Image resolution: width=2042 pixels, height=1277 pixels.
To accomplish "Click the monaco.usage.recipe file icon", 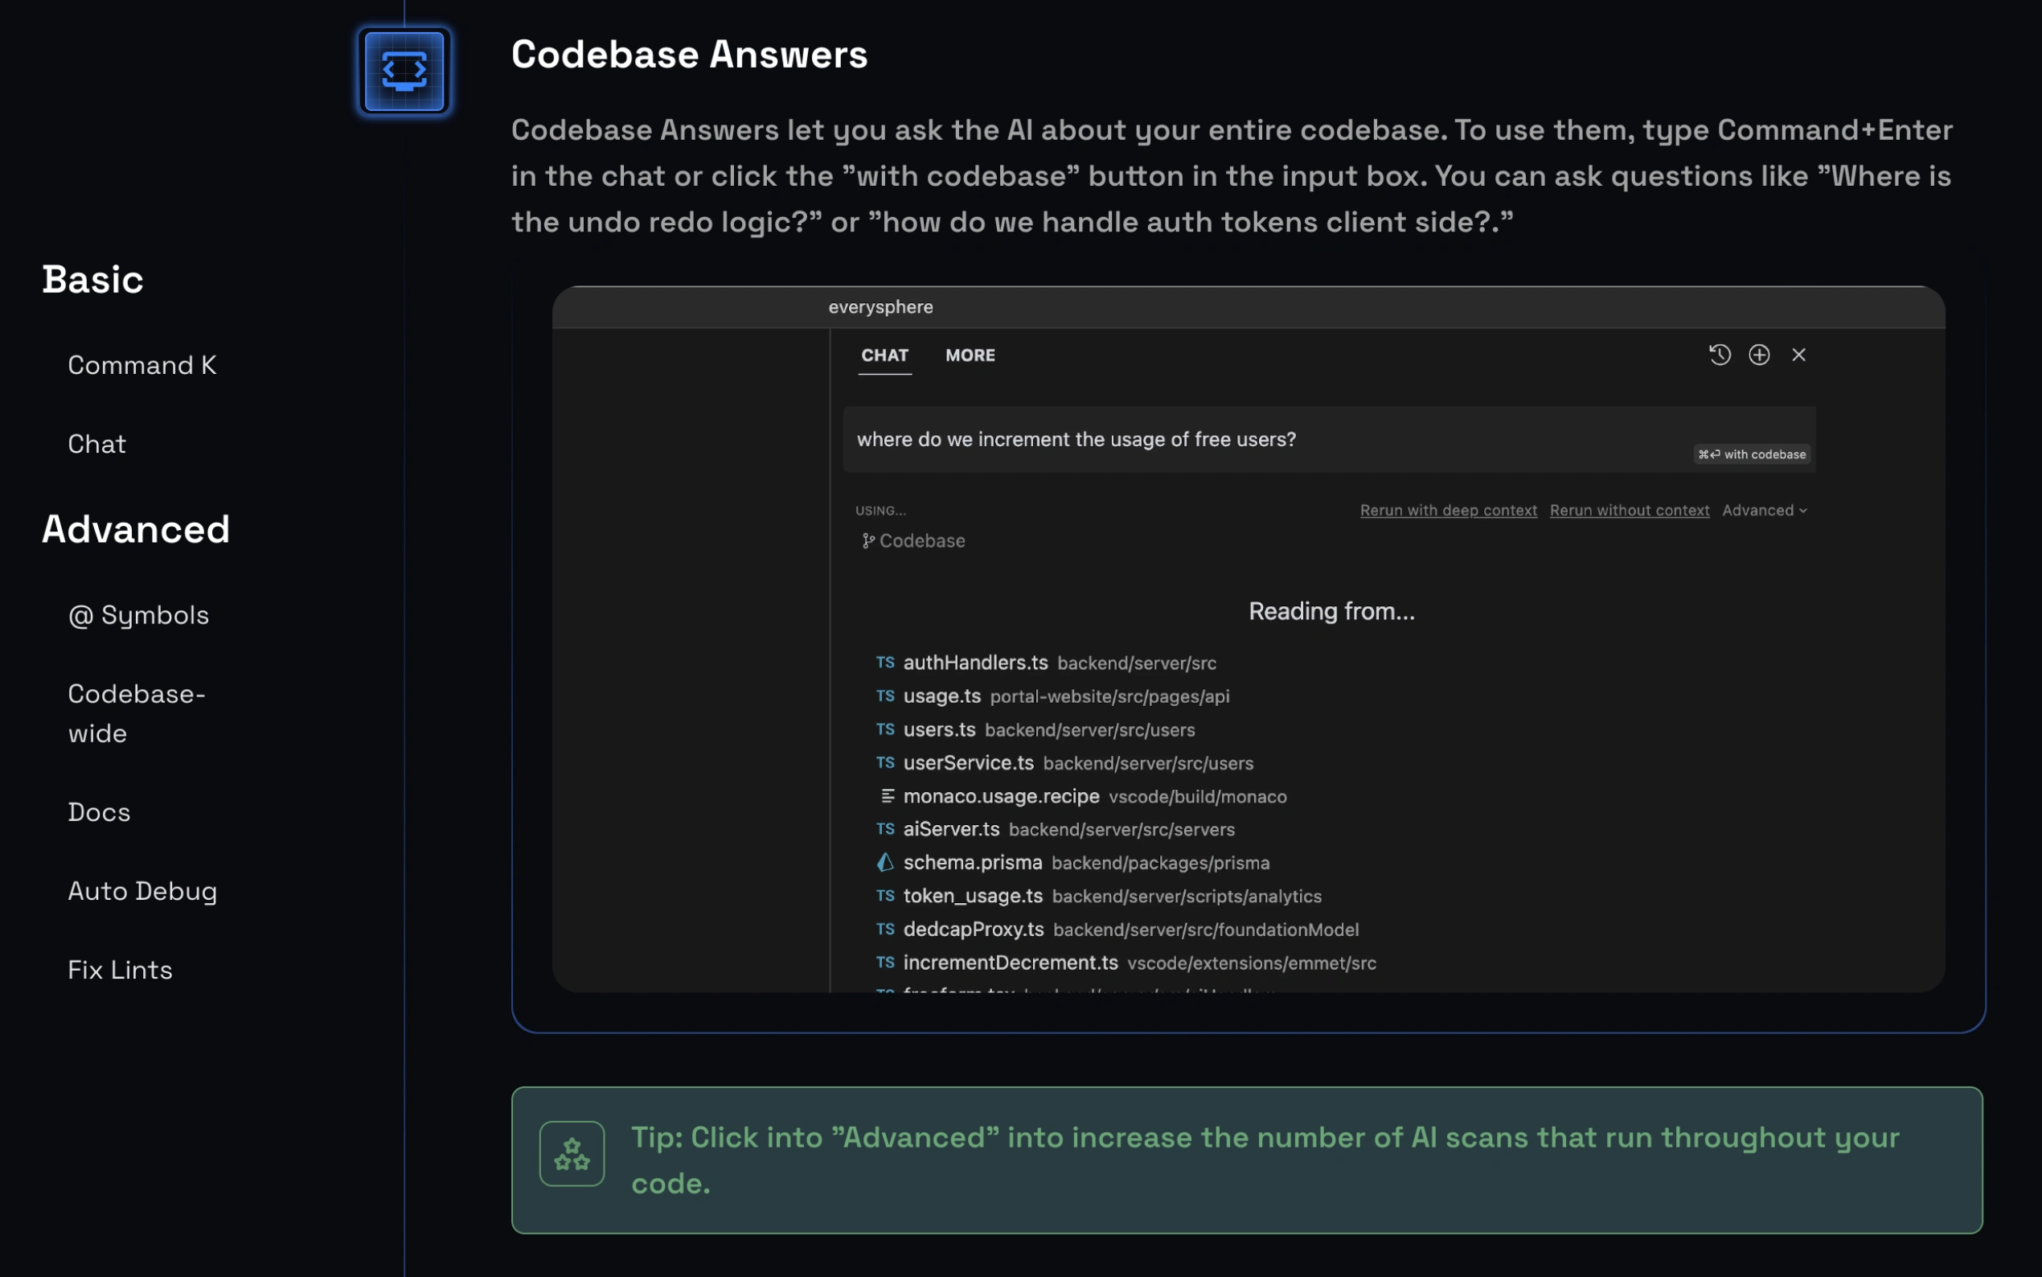I will point(887,795).
